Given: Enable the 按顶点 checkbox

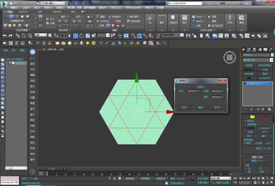Looking at the screenshot, I should (245, 121).
